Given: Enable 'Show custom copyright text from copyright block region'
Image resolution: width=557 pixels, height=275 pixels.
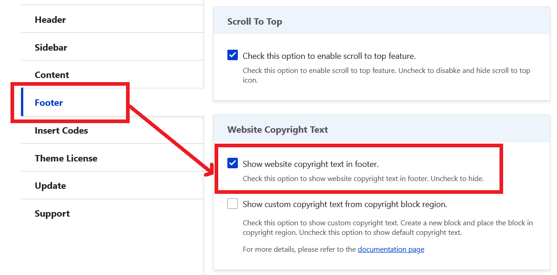Looking at the screenshot, I should pos(232,203).
